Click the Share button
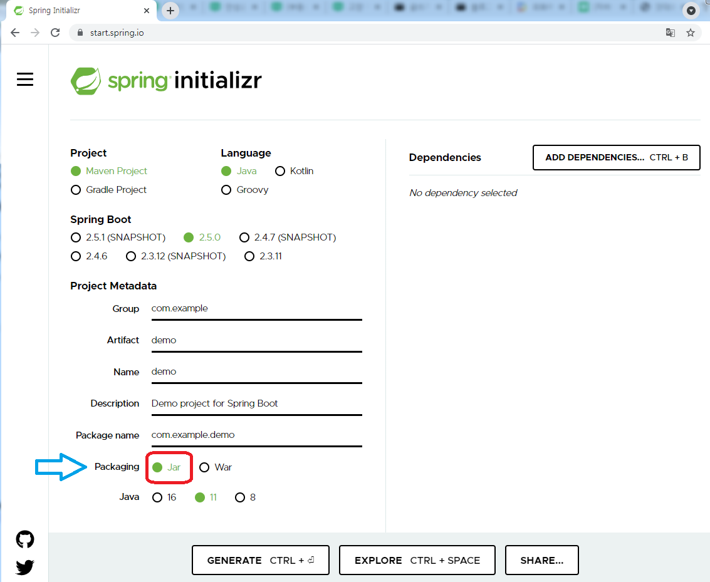The width and height of the screenshot is (710, 582). 542,560
